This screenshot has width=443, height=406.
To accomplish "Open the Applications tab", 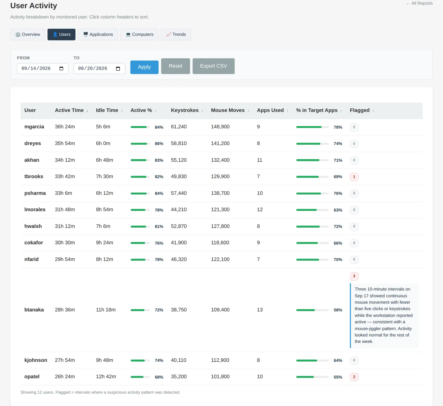I will point(98,35).
